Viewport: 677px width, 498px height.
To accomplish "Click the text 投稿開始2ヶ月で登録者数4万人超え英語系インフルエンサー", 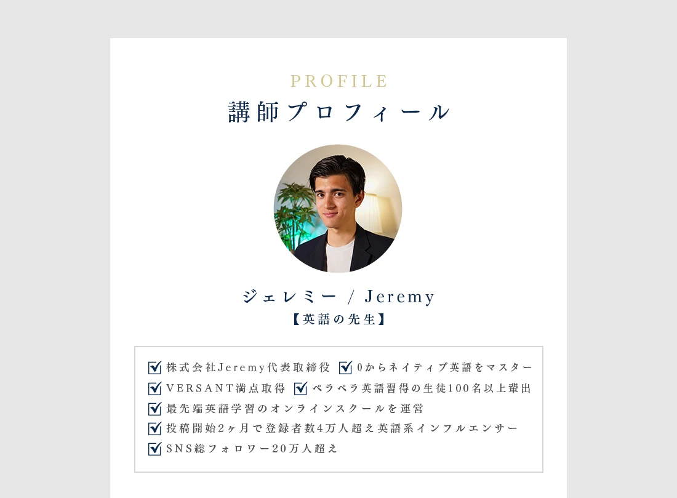I will point(342,428).
